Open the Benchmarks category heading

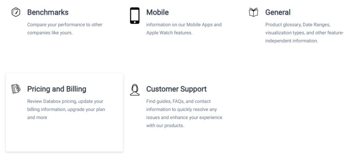pyautogui.click(x=48, y=12)
